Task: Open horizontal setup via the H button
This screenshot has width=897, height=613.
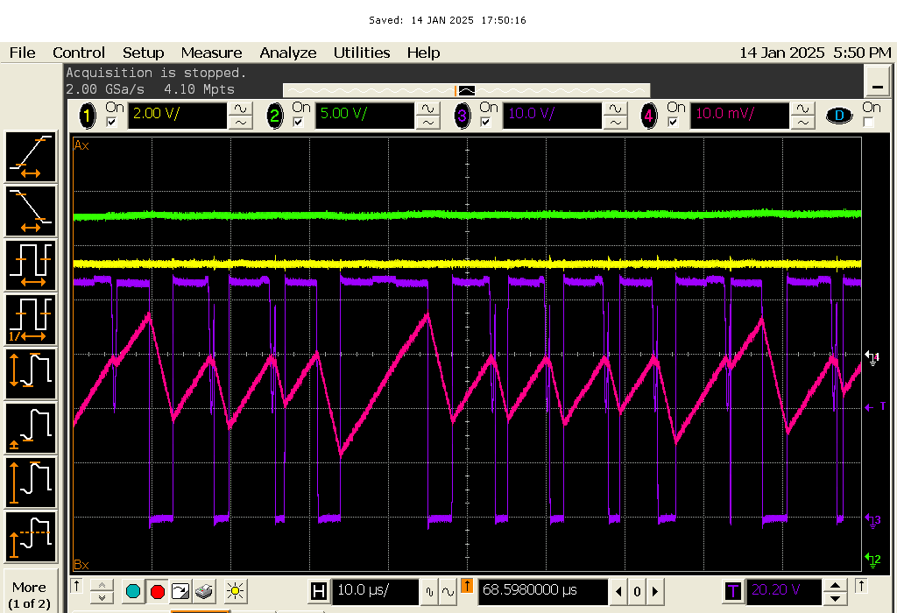Action: pos(319,591)
